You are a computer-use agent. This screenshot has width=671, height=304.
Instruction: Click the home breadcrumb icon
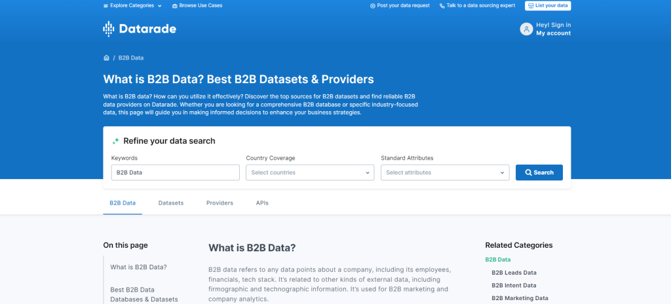(106, 58)
